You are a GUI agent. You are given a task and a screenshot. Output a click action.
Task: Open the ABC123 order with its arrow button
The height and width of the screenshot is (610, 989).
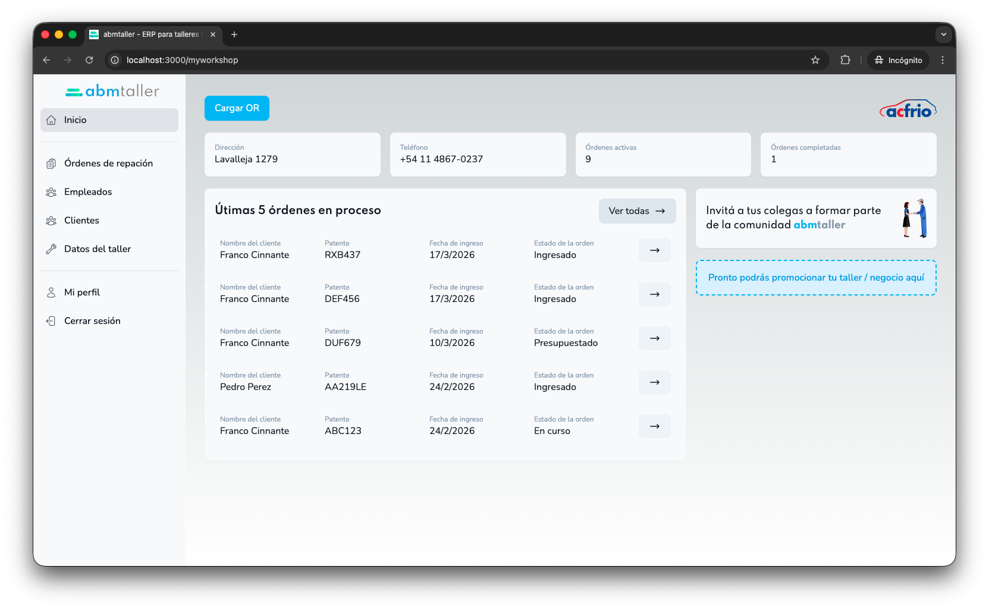tap(654, 426)
